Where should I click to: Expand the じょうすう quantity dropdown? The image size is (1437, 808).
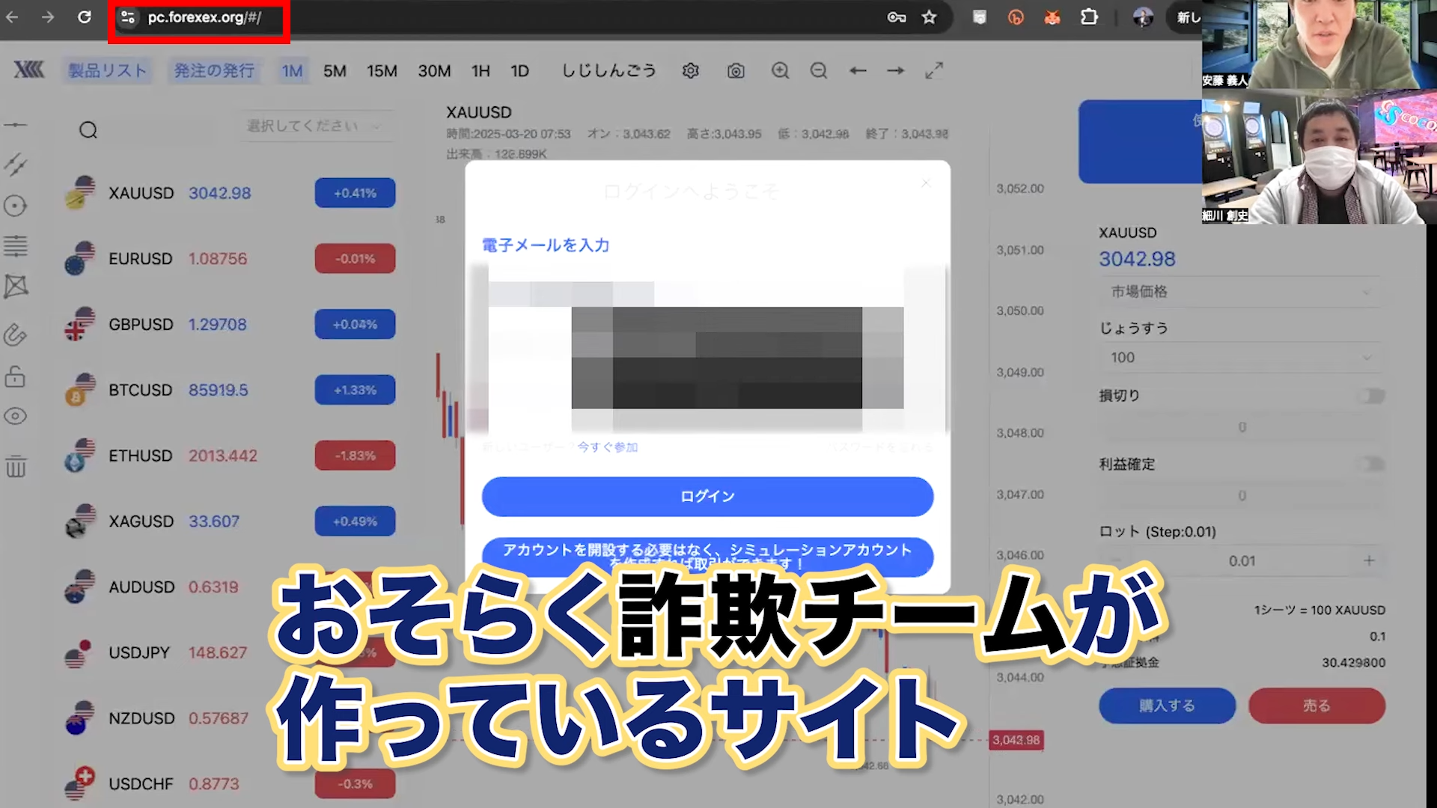[x=1240, y=357]
